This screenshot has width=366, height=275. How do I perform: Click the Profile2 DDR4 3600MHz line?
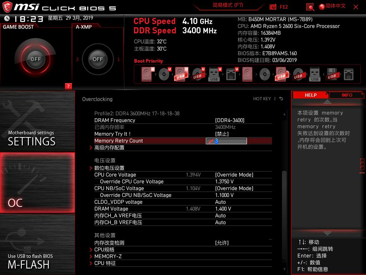pyautogui.click(x=137, y=114)
